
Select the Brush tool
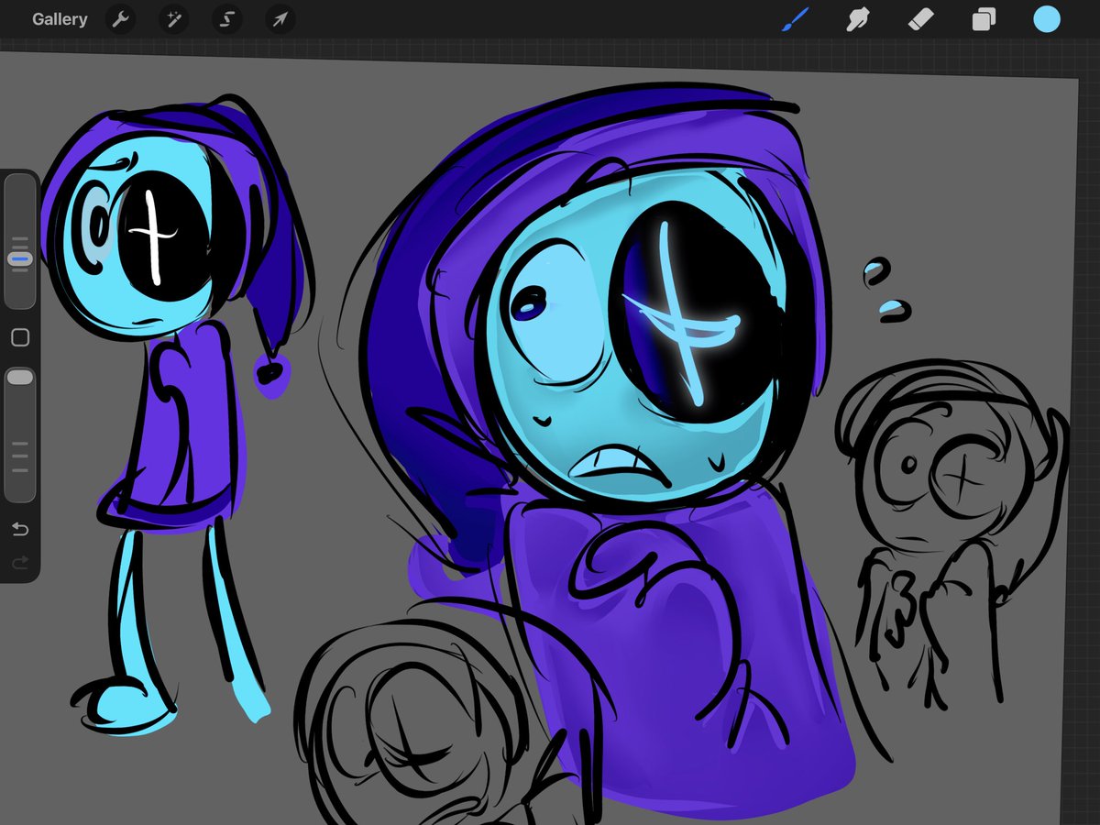(x=796, y=19)
